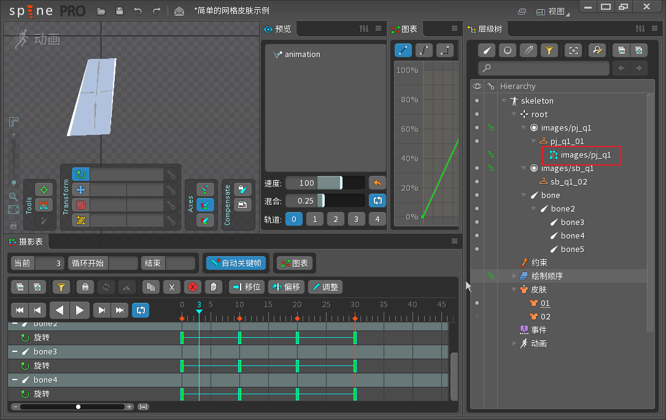Cut selected keys with scissors icon
The height and width of the screenshot is (420, 666).
172,287
